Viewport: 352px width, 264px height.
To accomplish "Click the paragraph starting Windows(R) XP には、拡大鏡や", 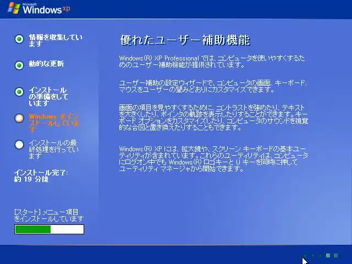I will click(x=213, y=159).
